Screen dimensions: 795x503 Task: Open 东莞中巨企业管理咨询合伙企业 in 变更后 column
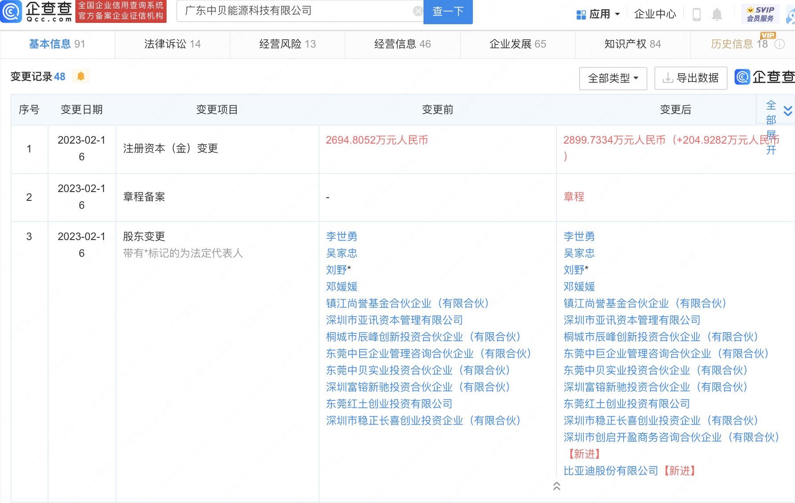(x=668, y=354)
